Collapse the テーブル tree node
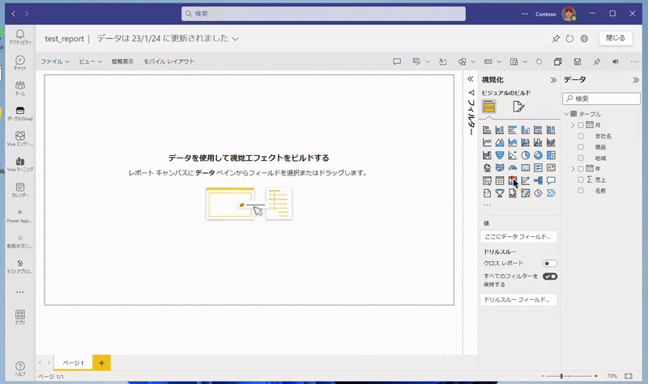The height and width of the screenshot is (384, 648). coord(566,114)
